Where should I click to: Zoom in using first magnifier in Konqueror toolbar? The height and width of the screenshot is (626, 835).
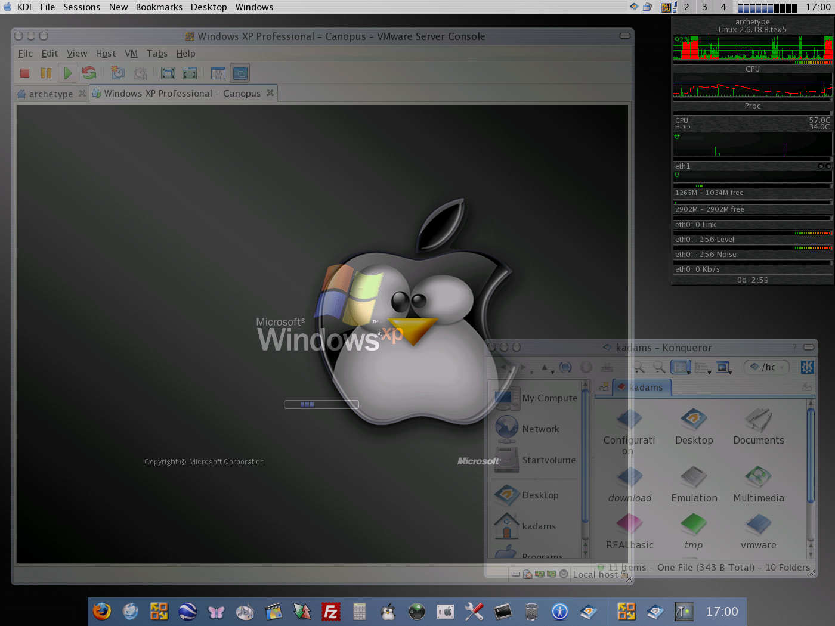[638, 367]
